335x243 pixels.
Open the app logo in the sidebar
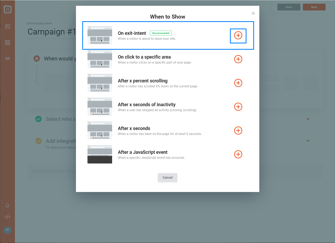coord(8,10)
